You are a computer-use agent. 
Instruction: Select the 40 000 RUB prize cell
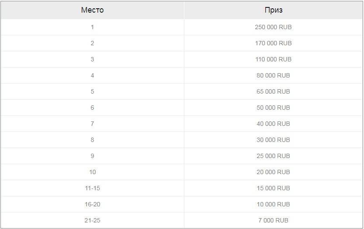pyautogui.click(x=273, y=124)
